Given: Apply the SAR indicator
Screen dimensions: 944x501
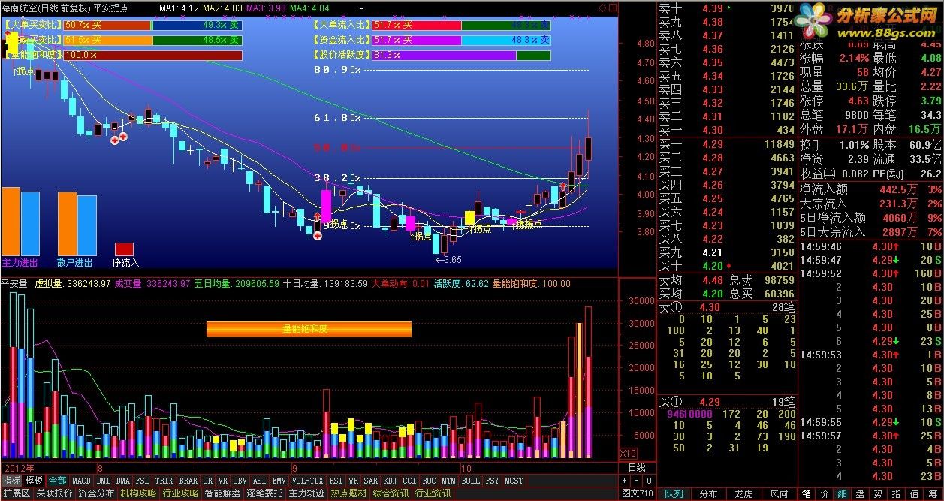Looking at the screenshot, I should click(371, 481).
